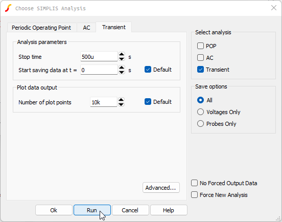Enable the AC analysis checkbox
The height and width of the screenshot is (222, 282).
pyautogui.click(x=200, y=58)
